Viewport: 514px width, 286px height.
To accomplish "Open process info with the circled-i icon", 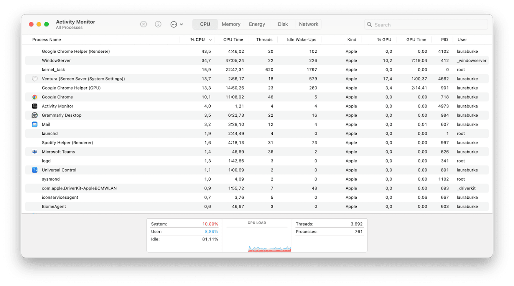I will 158,24.
